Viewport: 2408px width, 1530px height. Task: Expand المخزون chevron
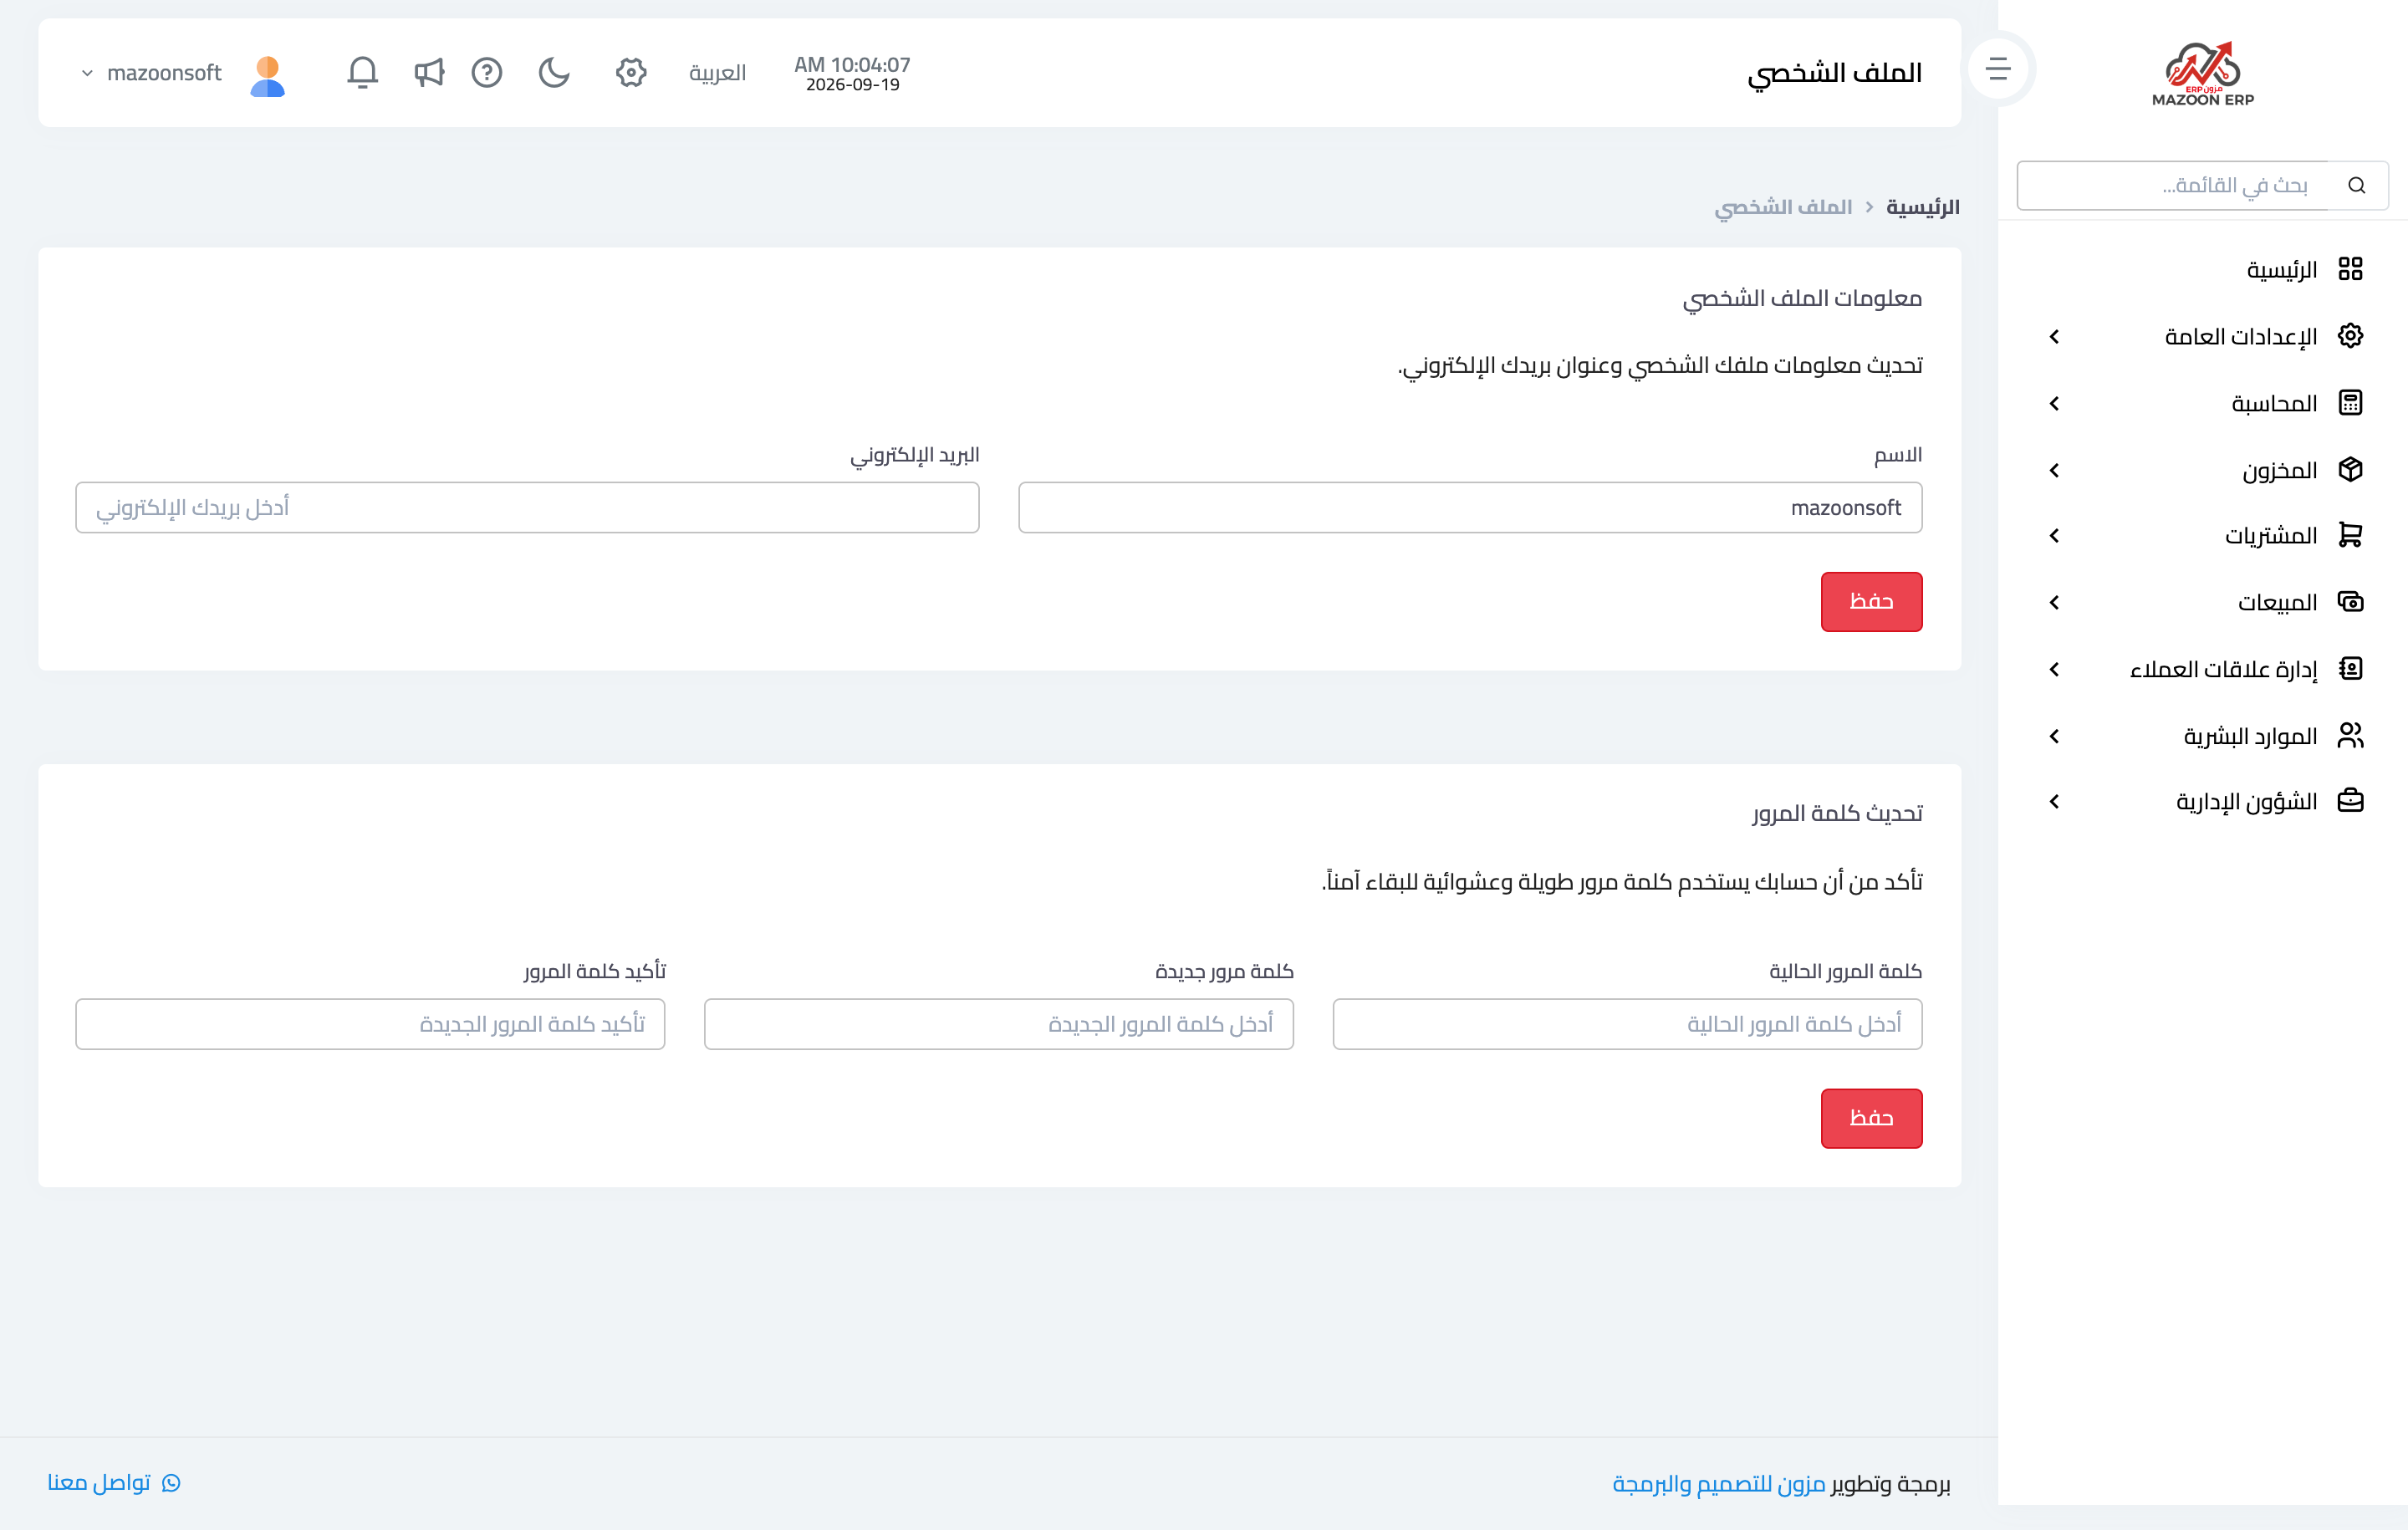(2054, 470)
